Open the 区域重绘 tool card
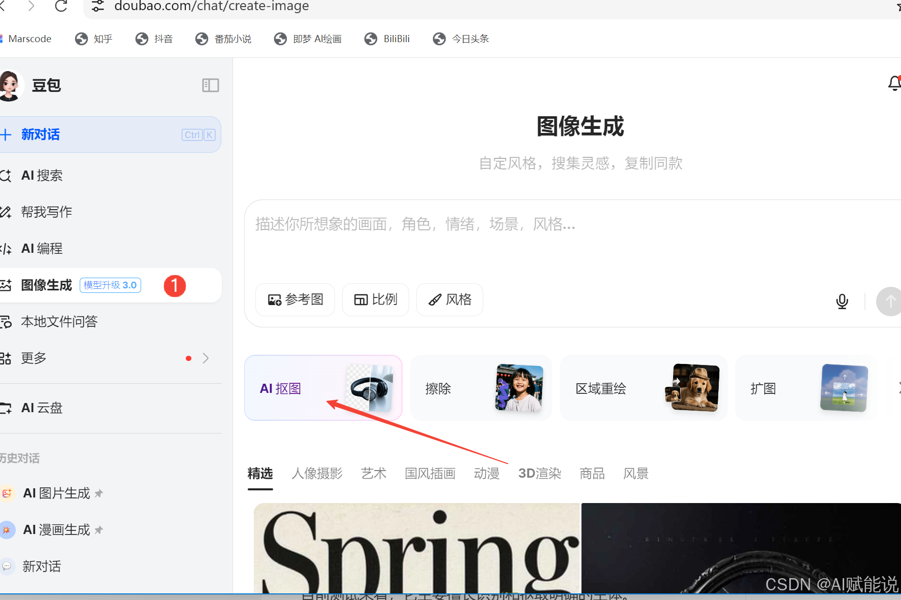This screenshot has height=600, width=901. 644,388
